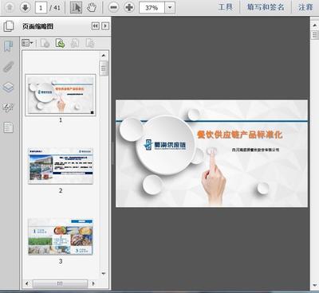Open the layers panel
The height and width of the screenshot is (293, 319).
coord(8,87)
